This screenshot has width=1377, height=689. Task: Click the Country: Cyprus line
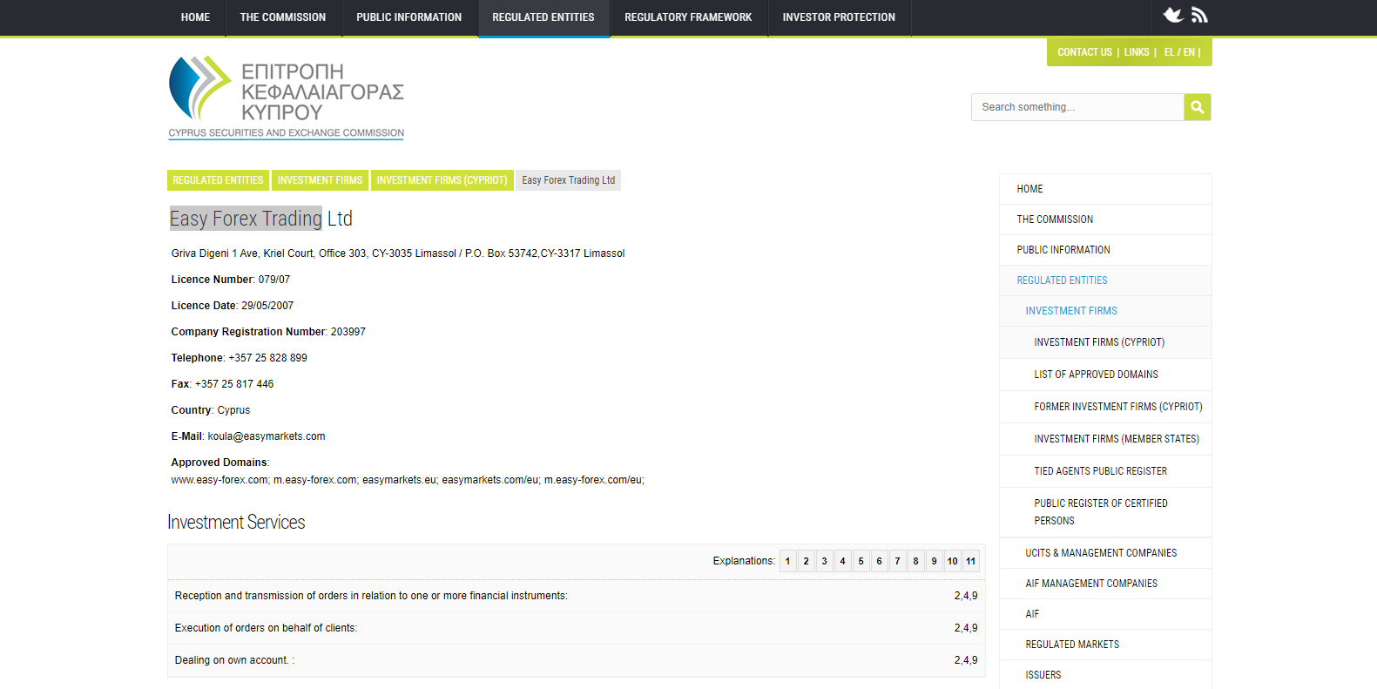211,410
